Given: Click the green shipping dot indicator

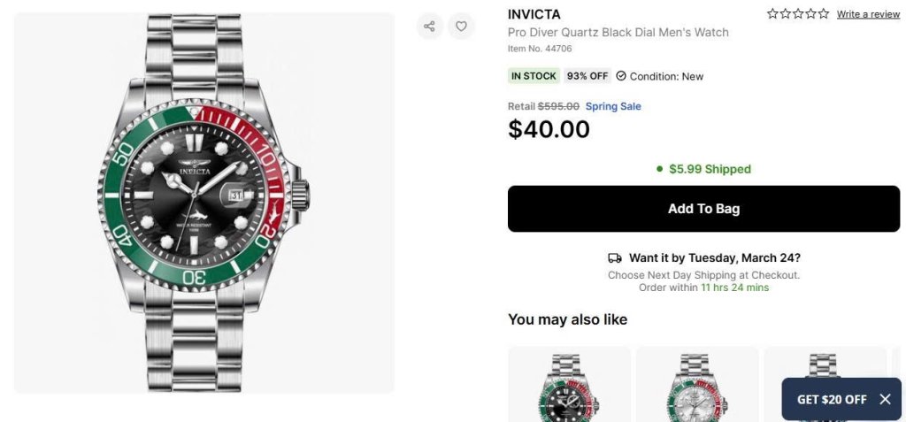Looking at the screenshot, I should click(x=659, y=169).
